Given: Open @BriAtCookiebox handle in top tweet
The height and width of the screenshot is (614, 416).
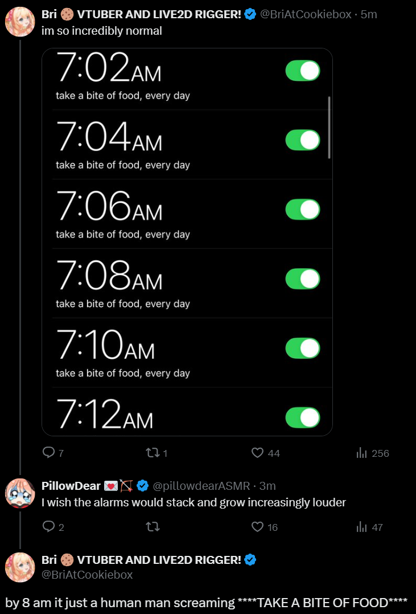Looking at the screenshot, I should 306,14.
